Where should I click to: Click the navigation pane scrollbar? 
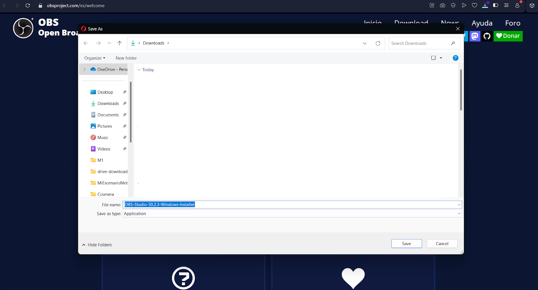130,112
